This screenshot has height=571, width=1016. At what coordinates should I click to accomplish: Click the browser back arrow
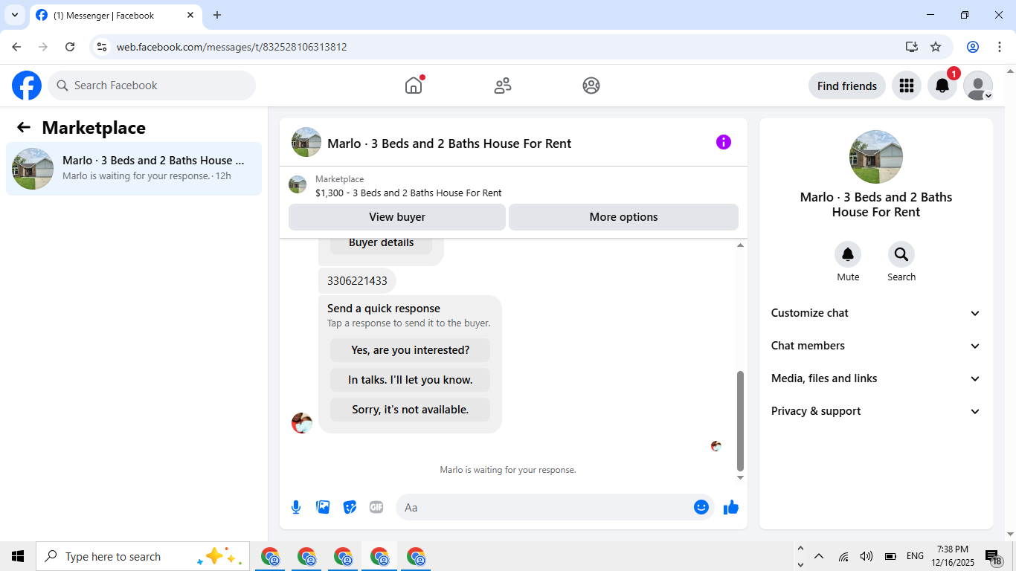pyautogui.click(x=16, y=47)
